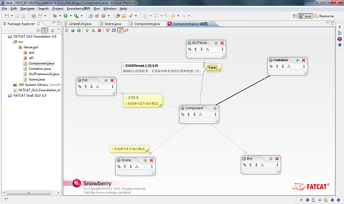Image resolution: width=344 pixels, height=204 pixels.
Task: Click the up arrow on Scene node
Action: coord(125,166)
